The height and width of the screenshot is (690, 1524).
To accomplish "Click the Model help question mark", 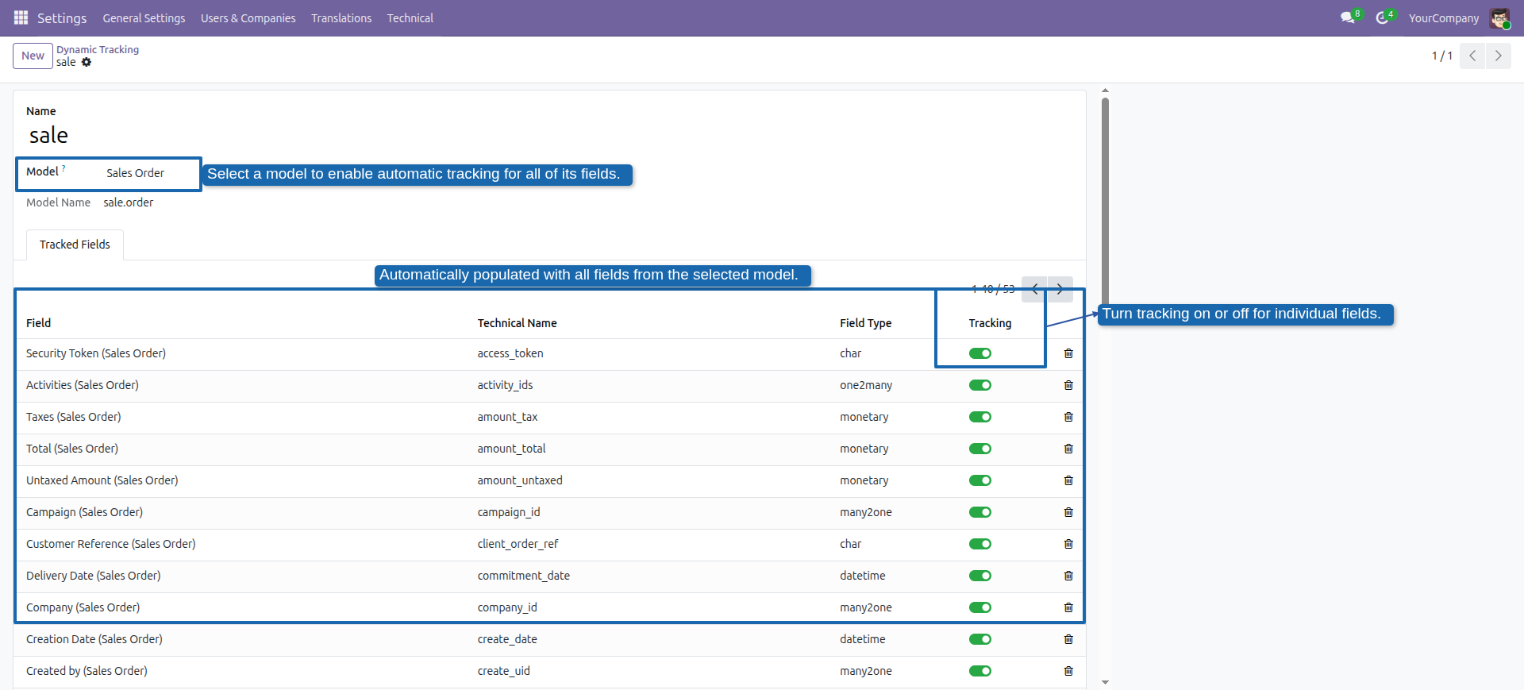I will pos(63,168).
